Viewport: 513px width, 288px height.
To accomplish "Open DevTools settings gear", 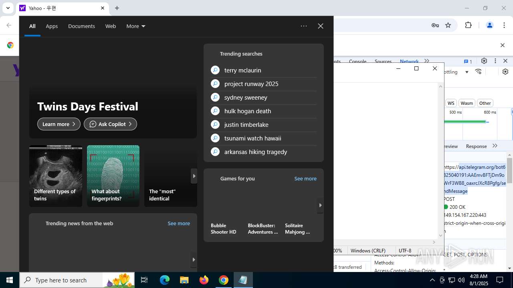I will [484, 61].
